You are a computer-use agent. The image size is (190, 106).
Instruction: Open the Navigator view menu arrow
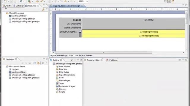tap(47, 62)
